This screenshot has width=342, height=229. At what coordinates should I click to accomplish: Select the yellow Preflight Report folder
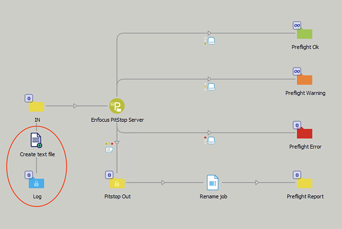tap(304, 183)
